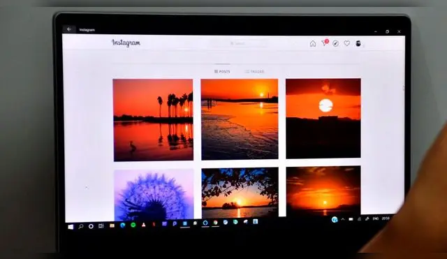Open the VLC cone taskbar icon

click(143, 225)
